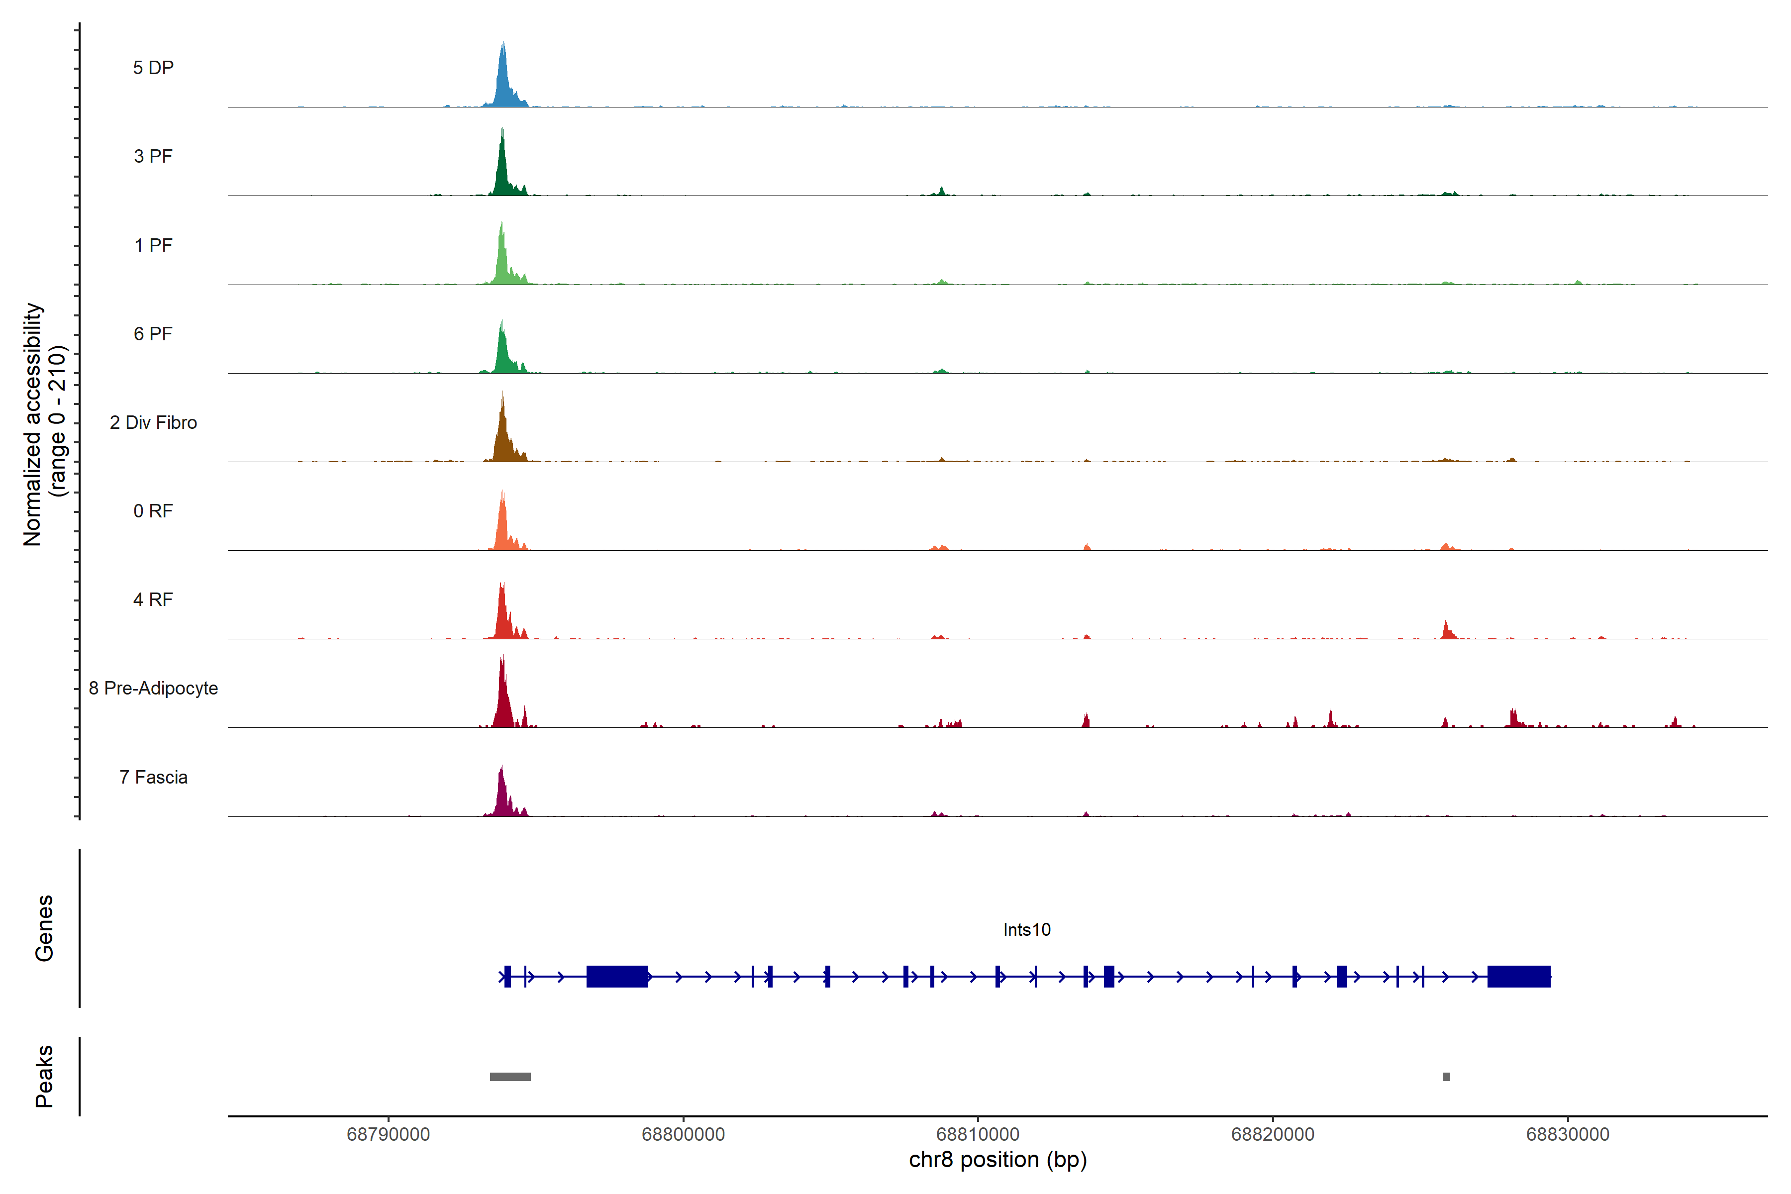
Task: Click the 4 RF track label
Action: pos(153,599)
